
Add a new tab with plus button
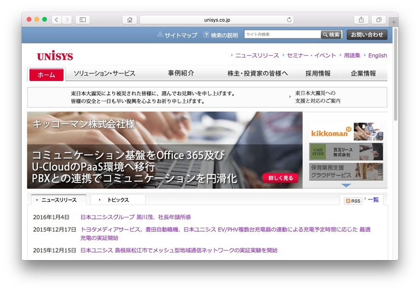click(394, 22)
